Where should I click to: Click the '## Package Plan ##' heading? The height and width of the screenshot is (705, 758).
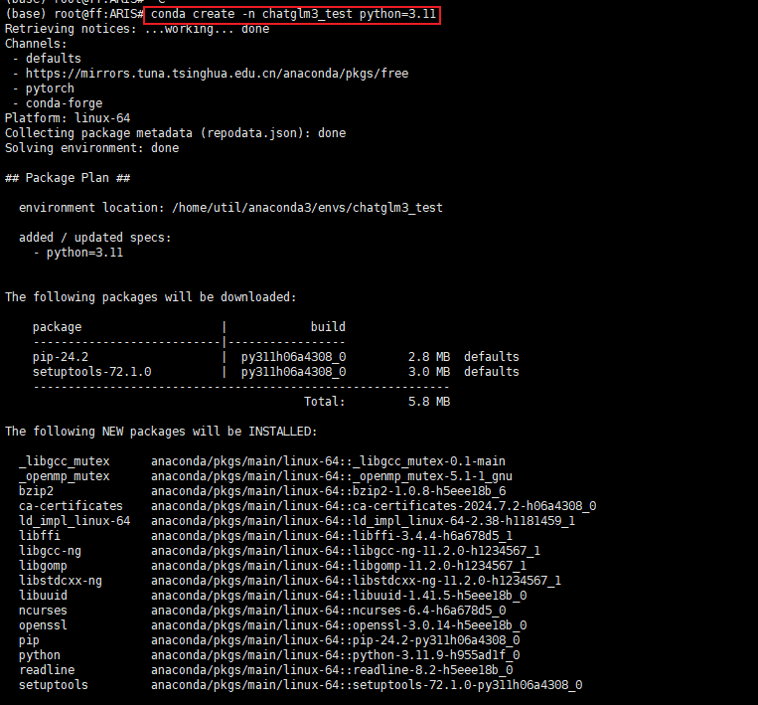pyautogui.click(x=68, y=178)
